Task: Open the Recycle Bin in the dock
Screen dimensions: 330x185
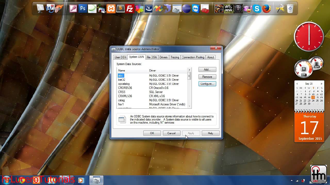Action: (290, 9)
